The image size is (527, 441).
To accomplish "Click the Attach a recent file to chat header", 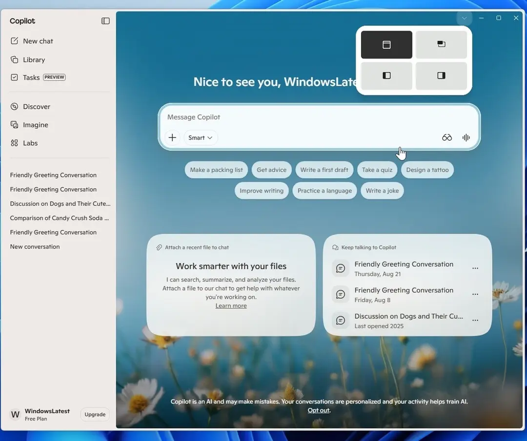I will coord(192,248).
